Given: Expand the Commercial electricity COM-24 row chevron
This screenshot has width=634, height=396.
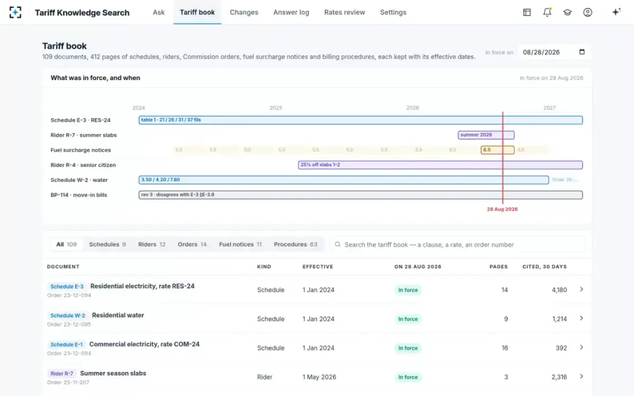Looking at the screenshot, I should pyautogui.click(x=581, y=347).
